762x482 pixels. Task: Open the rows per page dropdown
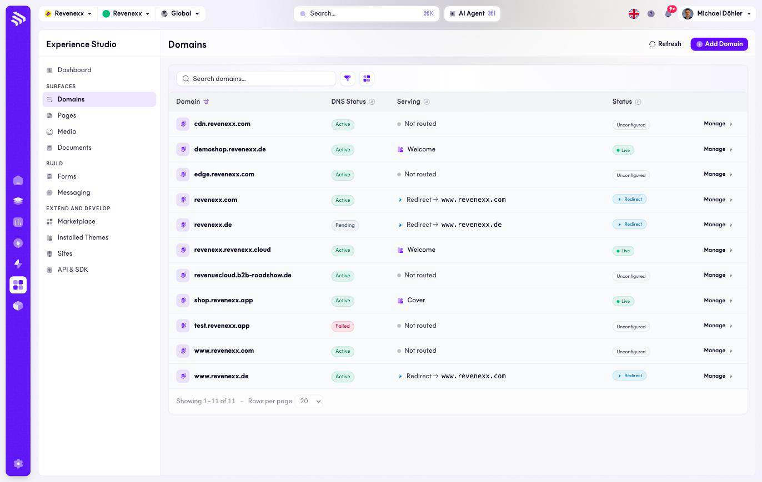pyautogui.click(x=309, y=401)
